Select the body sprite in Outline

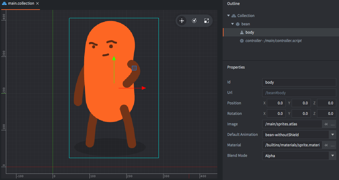250,32
